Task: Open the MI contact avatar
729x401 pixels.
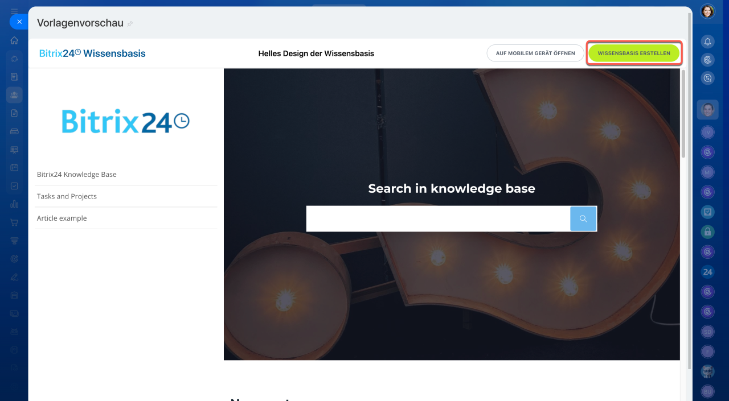Action: coord(707,172)
